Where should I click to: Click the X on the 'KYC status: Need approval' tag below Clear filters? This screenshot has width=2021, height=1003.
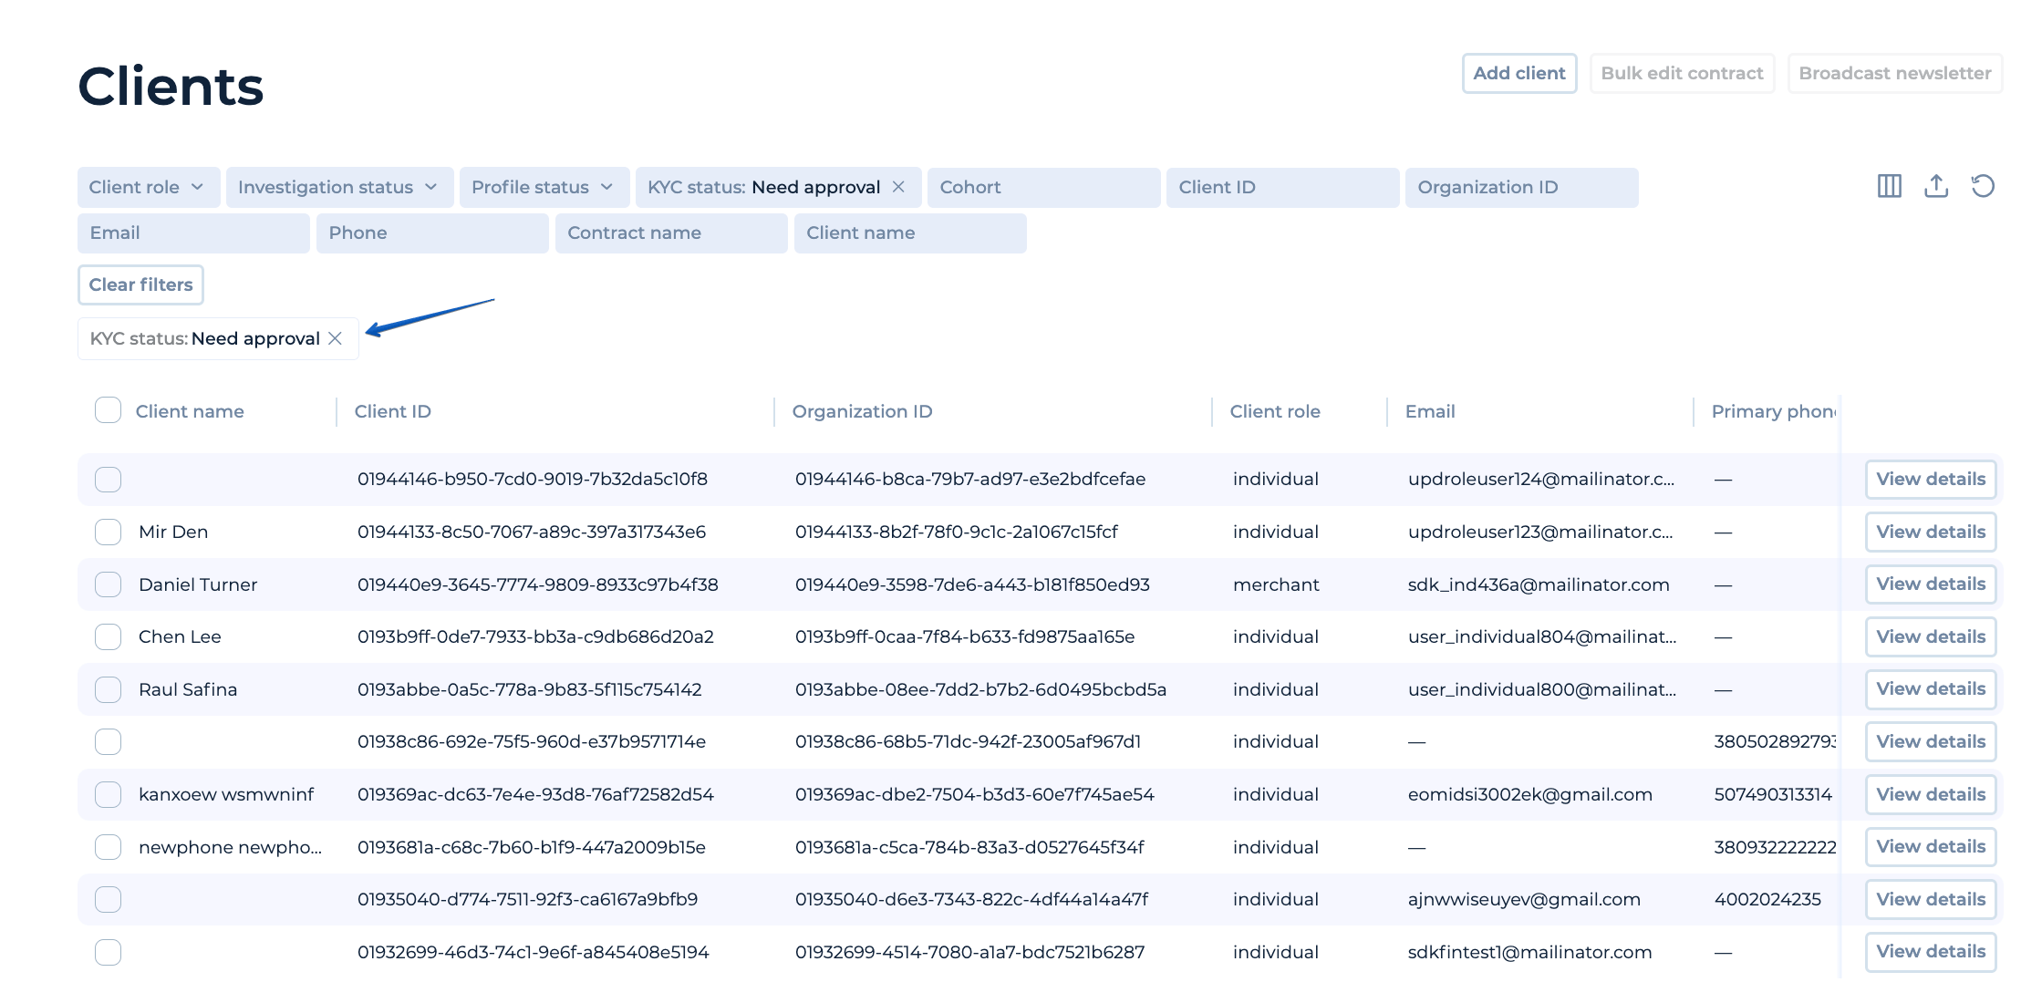tap(335, 338)
